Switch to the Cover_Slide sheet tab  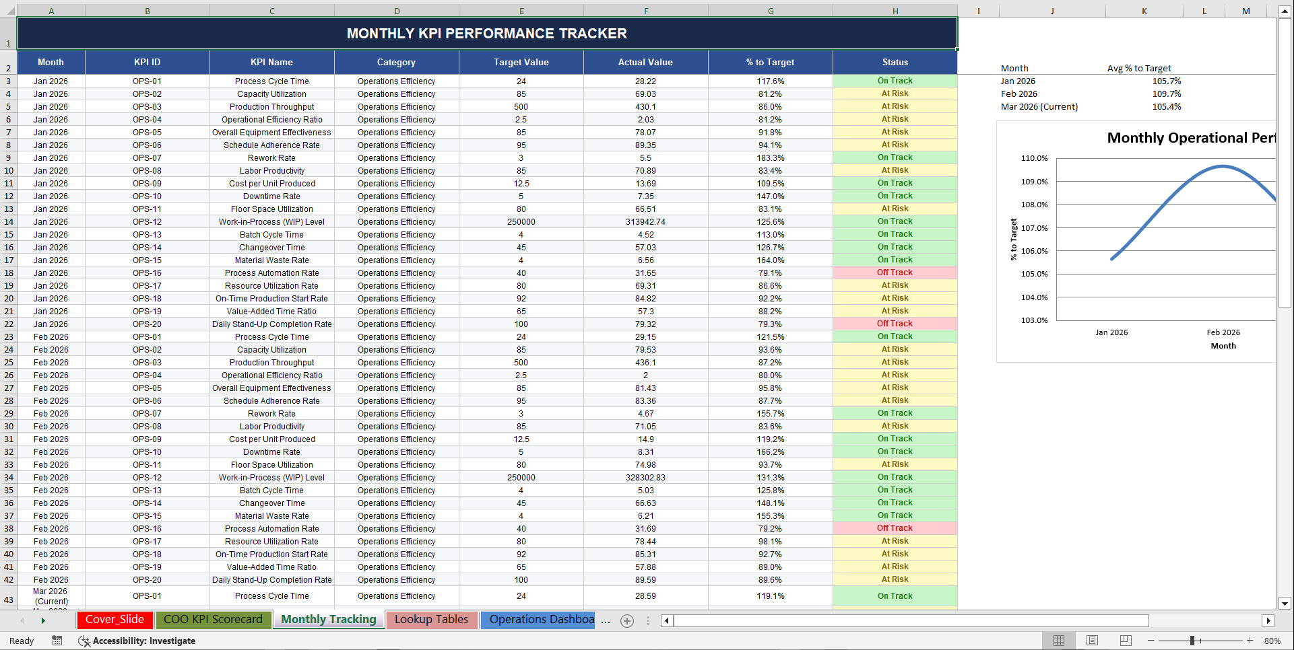(115, 619)
